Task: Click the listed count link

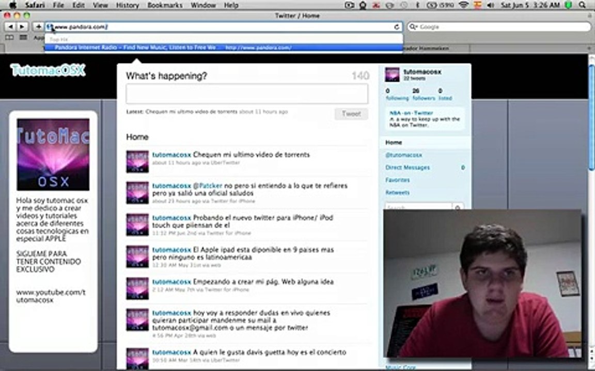Action: (x=445, y=94)
